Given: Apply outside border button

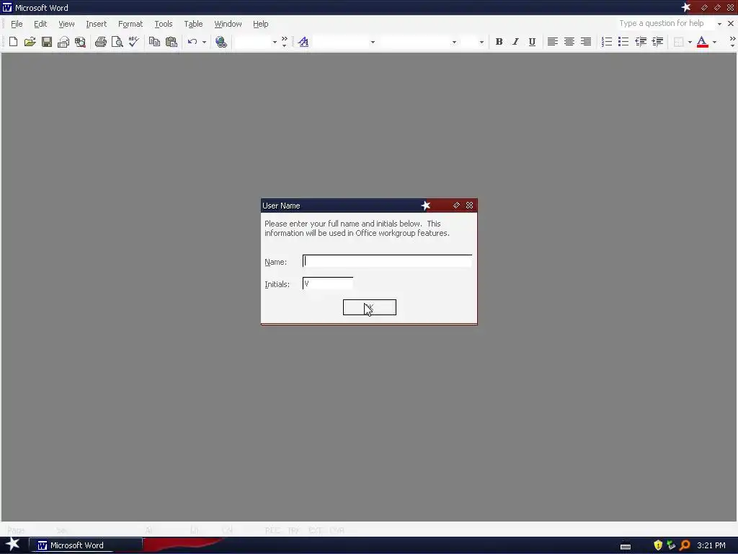Looking at the screenshot, I should (679, 42).
